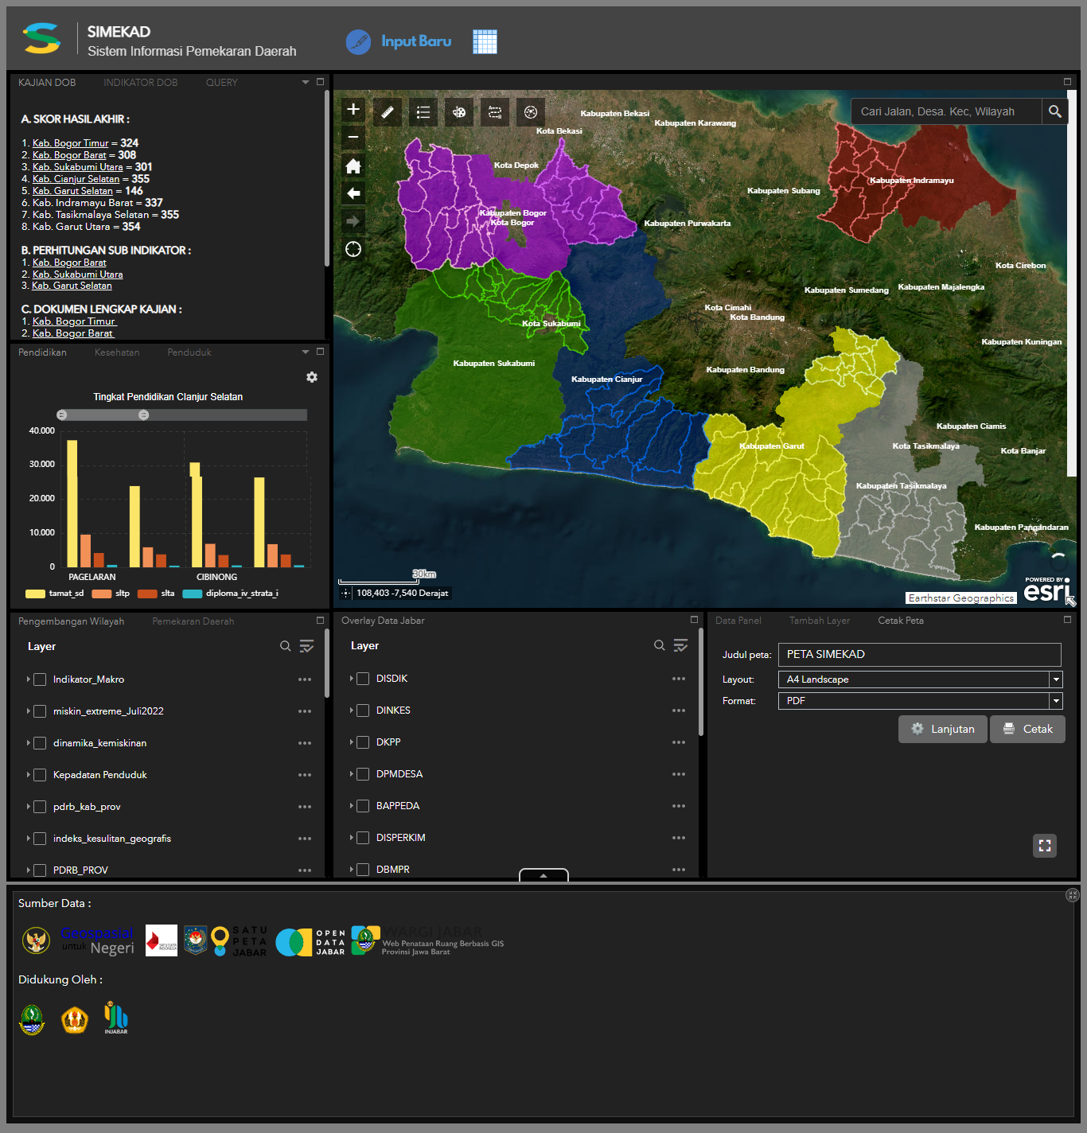Check the Kepadatan Penduduk layer box
Viewport: 1087px width, 1133px height.
(x=40, y=775)
